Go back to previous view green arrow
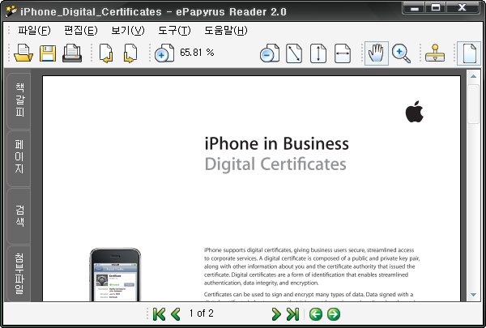The image size is (486, 328). 316,314
